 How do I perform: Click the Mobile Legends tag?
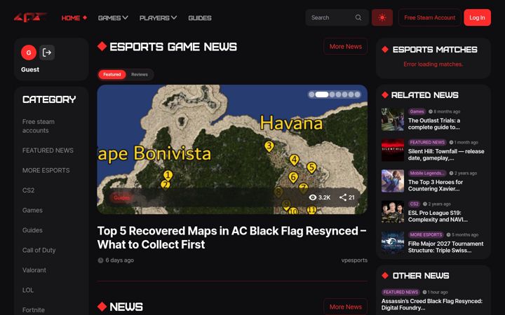point(427,174)
